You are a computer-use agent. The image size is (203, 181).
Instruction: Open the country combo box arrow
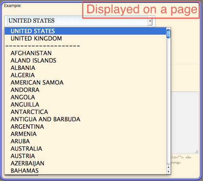pyautogui.click(x=150, y=21)
